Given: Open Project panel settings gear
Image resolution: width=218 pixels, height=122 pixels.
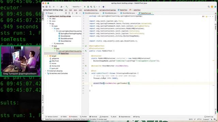Looking at the screenshot, I should click(x=76, y=13).
